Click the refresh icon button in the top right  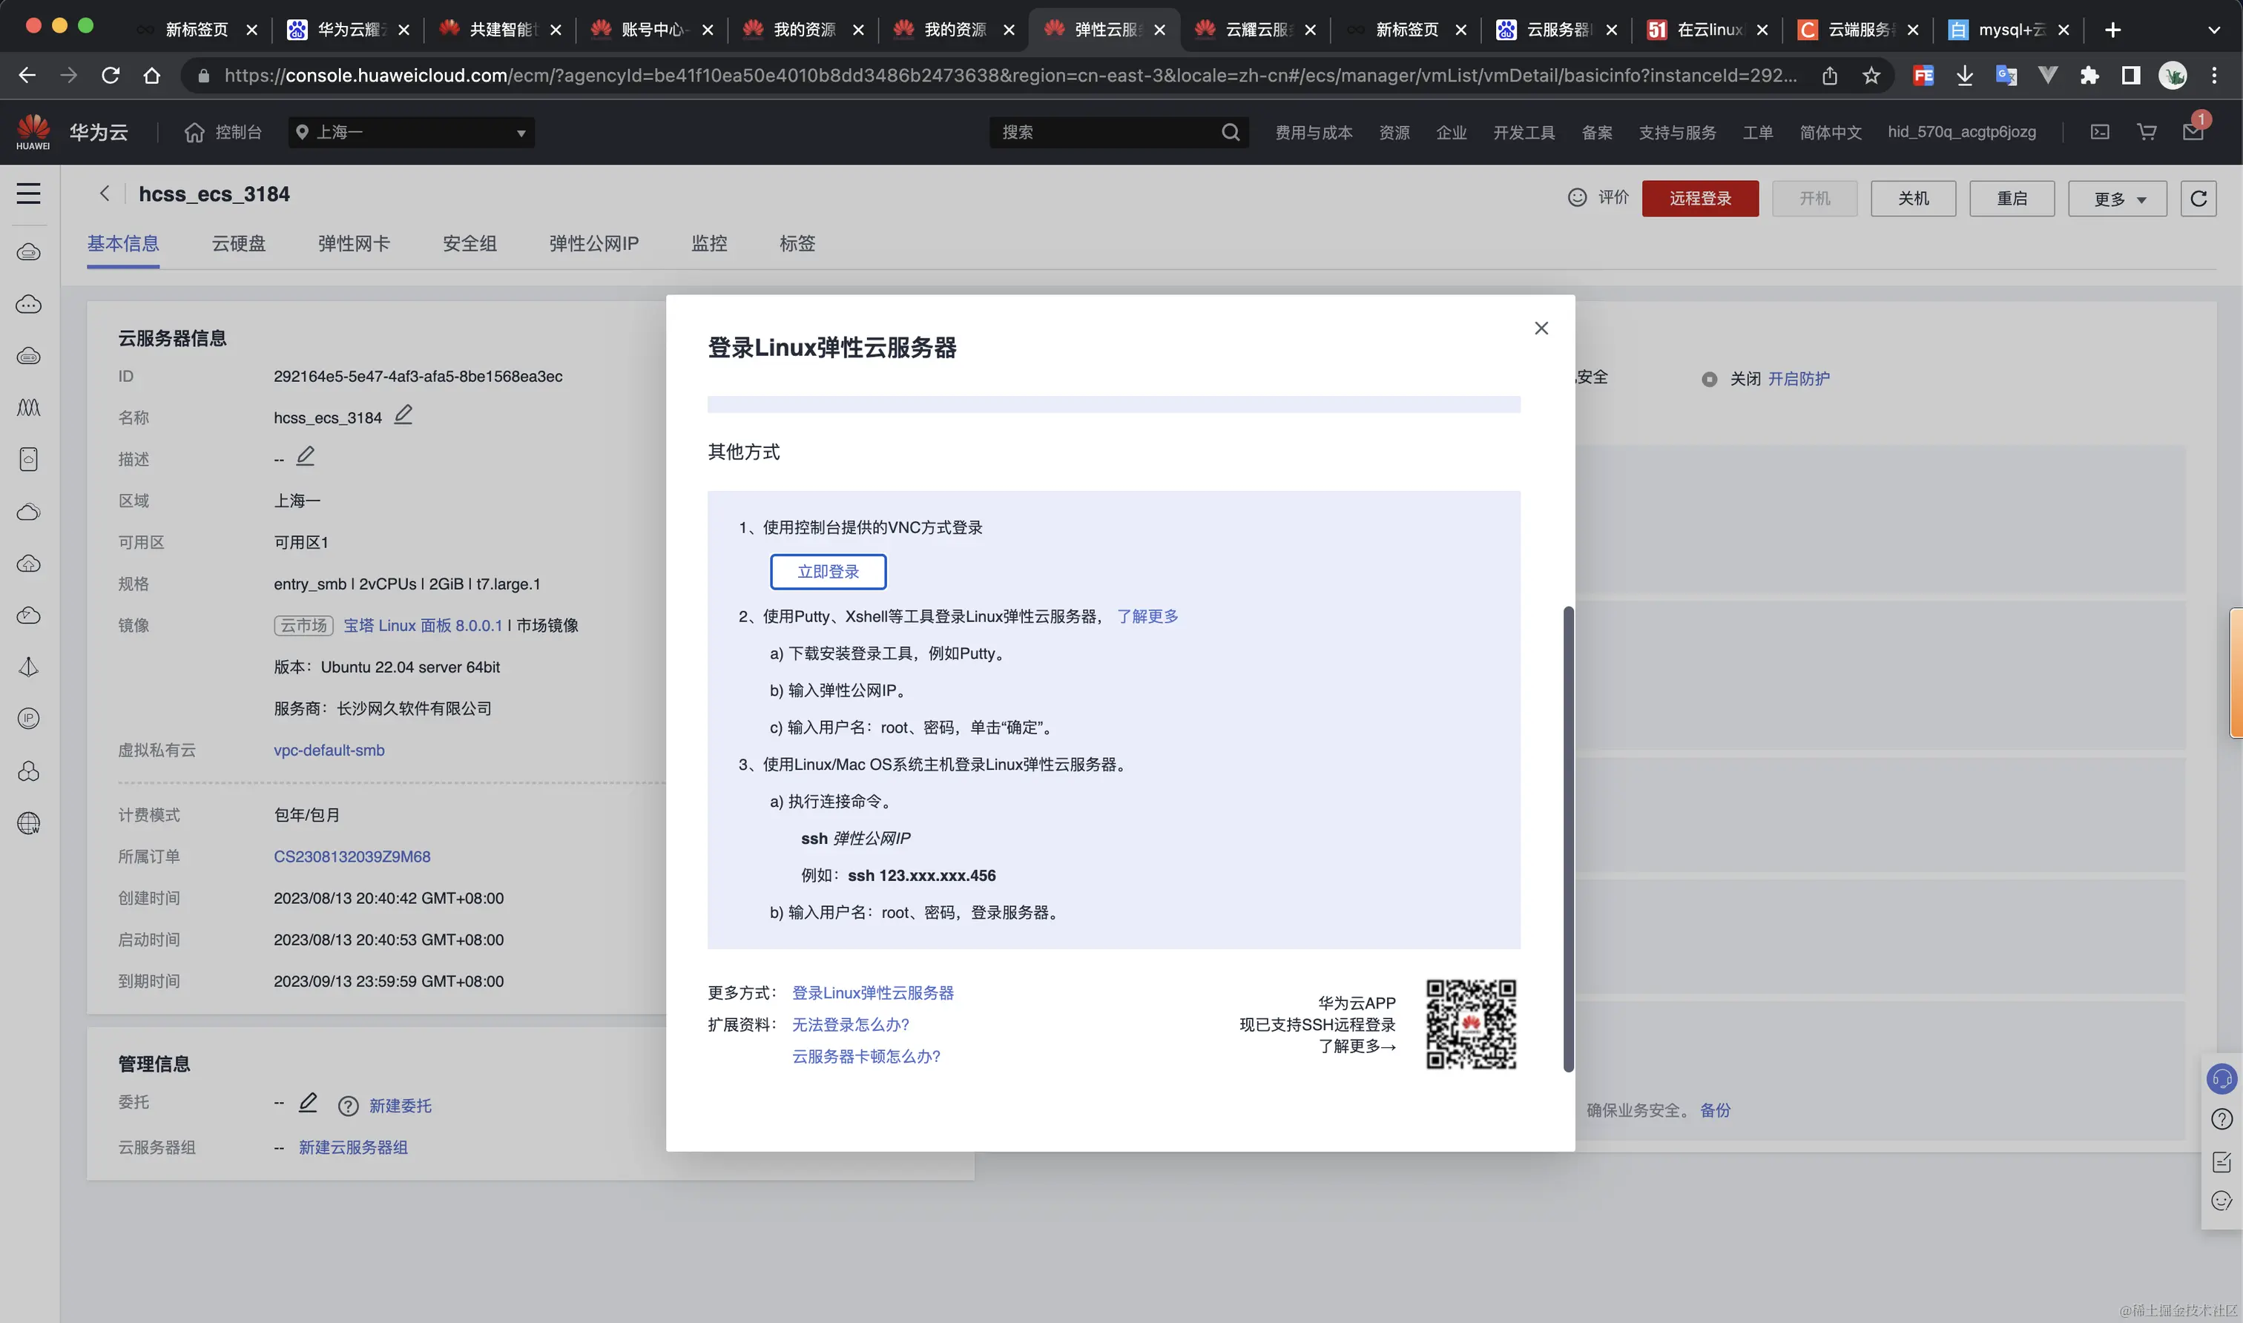pyautogui.click(x=2198, y=198)
